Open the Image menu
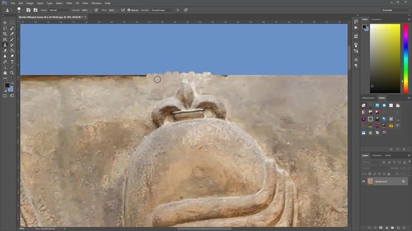The height and width of the screenshot is (231, 412). click(x=30, y=3)
